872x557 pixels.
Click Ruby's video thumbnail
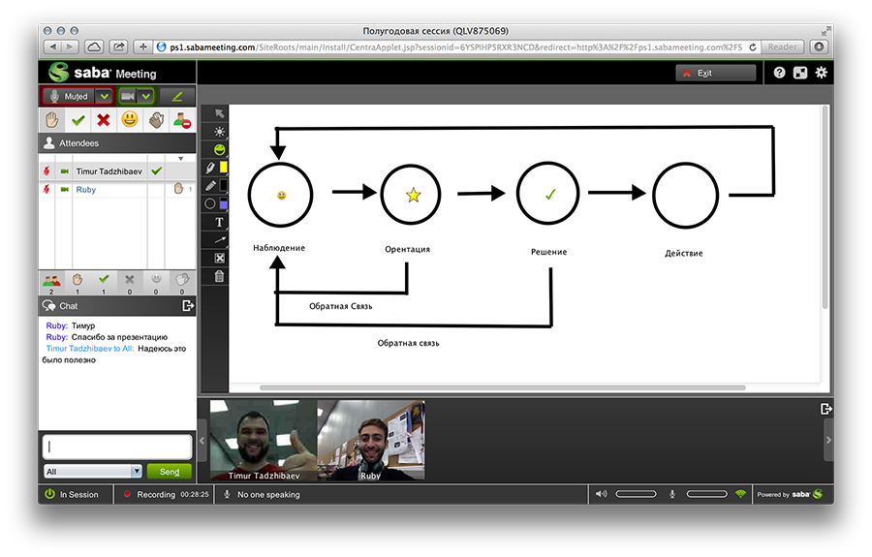(x=371, y=440)
